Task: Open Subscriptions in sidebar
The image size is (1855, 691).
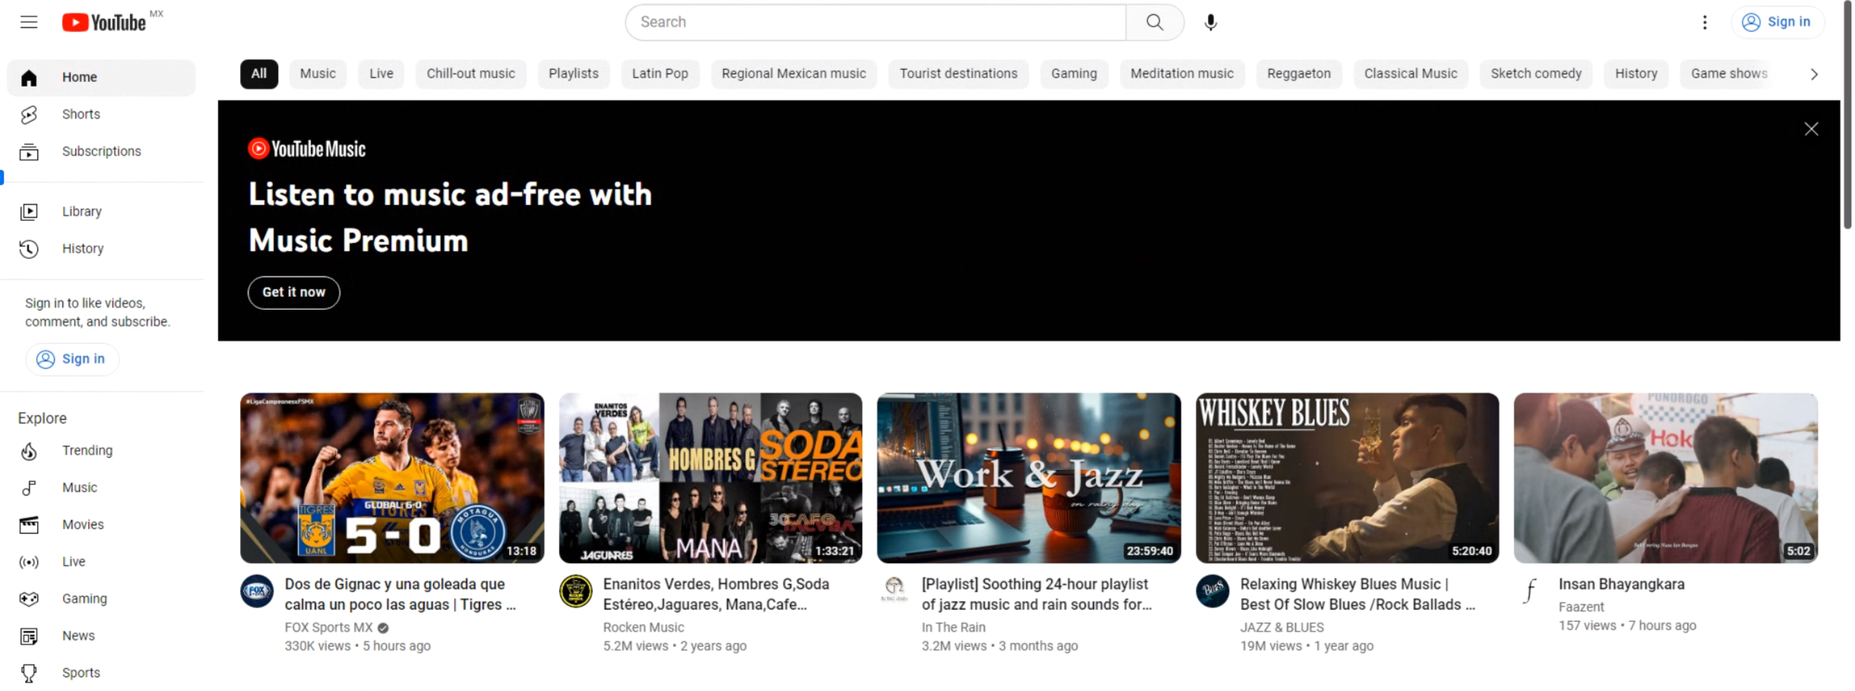Action: click(101, 151)
